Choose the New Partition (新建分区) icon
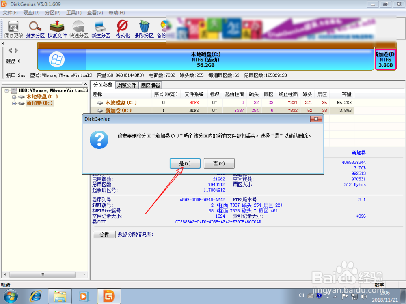406x304 pixels. click(x=100, y=29)
